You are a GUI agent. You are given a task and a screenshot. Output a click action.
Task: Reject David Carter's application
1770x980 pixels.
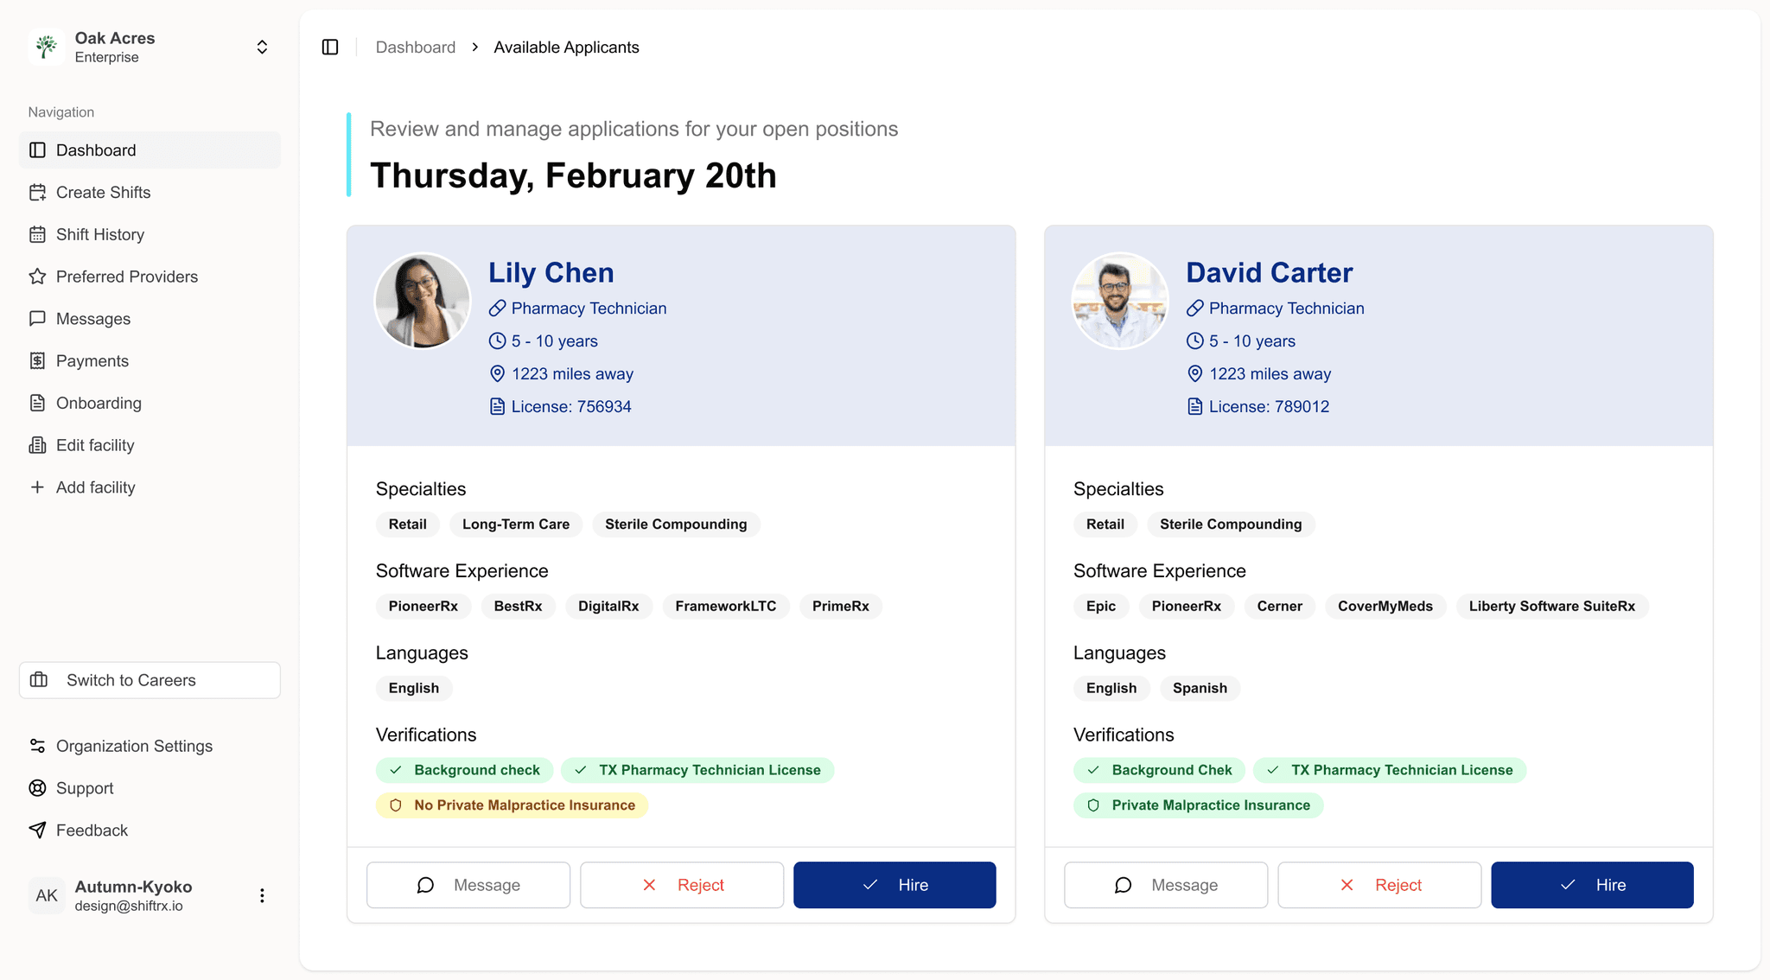1379,885
